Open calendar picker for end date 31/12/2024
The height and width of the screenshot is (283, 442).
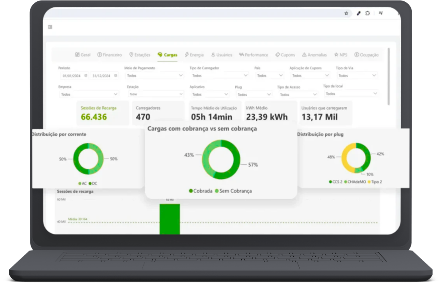pyautogui.click(x=115, y=76)
